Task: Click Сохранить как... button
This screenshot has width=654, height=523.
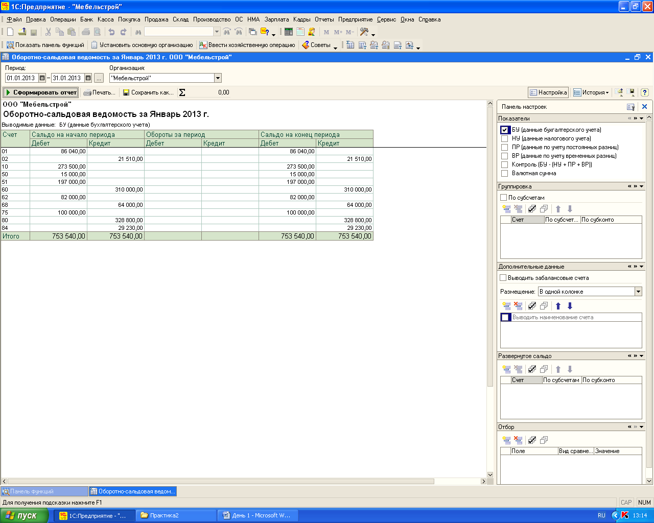Action: pyautogui.click(x=148, y=92)
